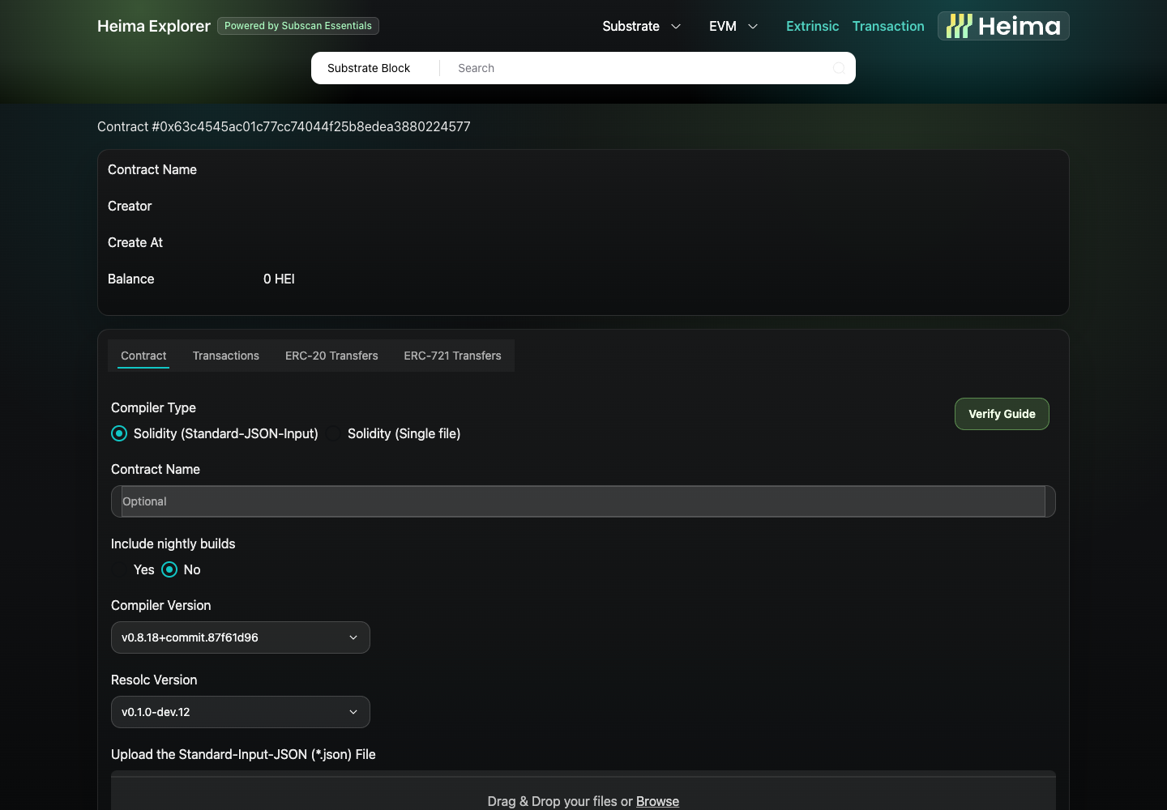Click the "Compiler Type" section label

pyautogui.click(x=153, y=407)
